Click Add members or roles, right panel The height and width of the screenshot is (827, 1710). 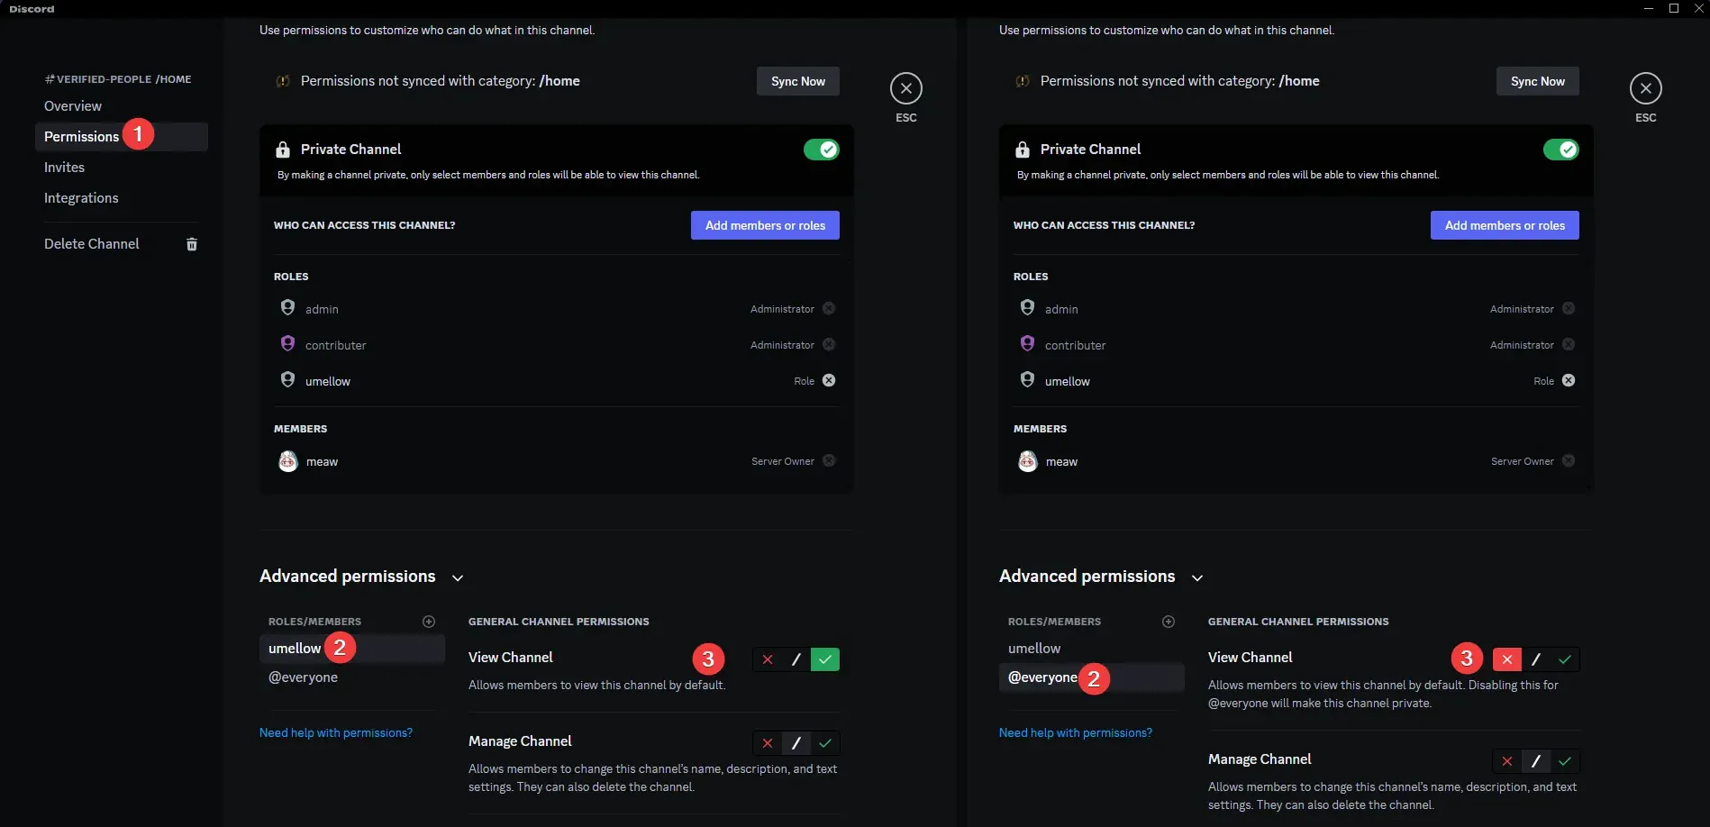pos(1505,225)
